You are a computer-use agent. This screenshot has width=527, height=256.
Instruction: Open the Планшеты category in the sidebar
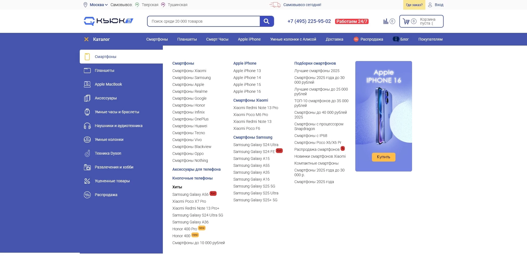pos(104,70)
